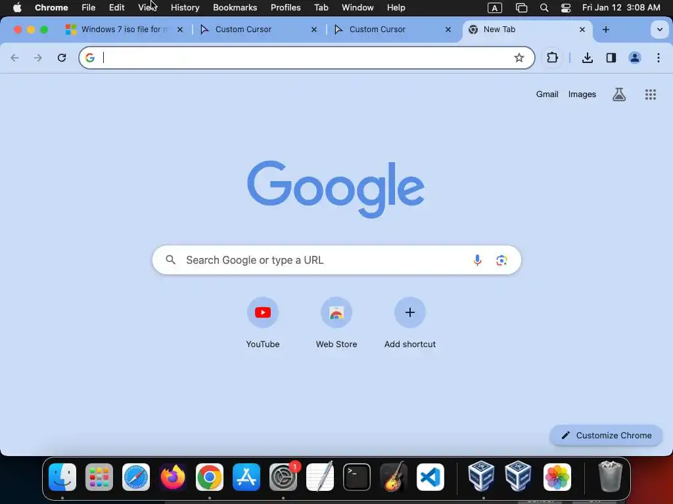Go back with the back arrow button

tap(14, 58)
